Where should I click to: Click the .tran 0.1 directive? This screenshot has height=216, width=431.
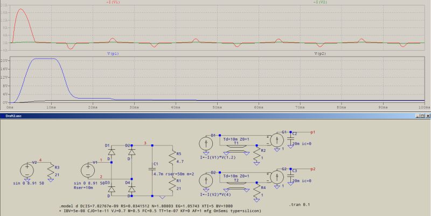tap(300, 205)
